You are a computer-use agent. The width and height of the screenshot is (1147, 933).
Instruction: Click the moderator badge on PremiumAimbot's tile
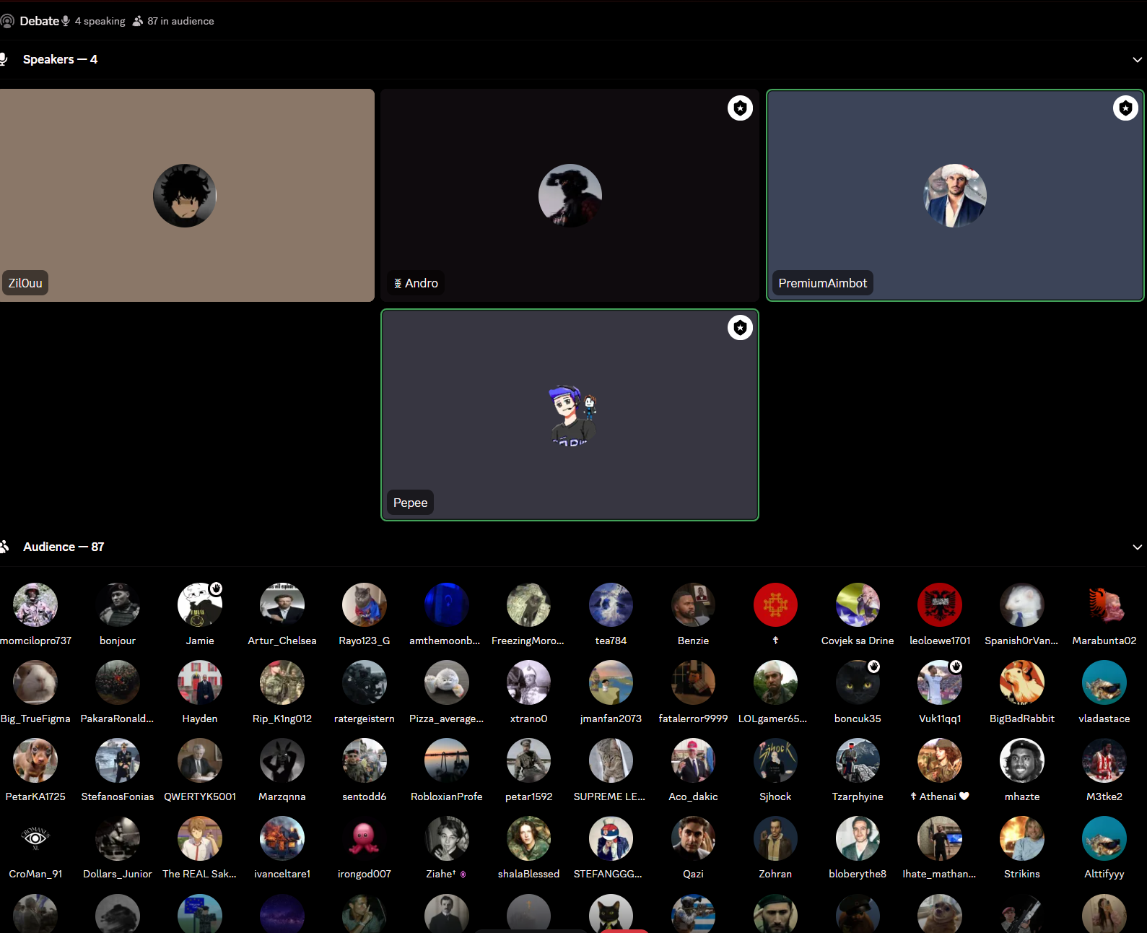(x=1125, y=108)
